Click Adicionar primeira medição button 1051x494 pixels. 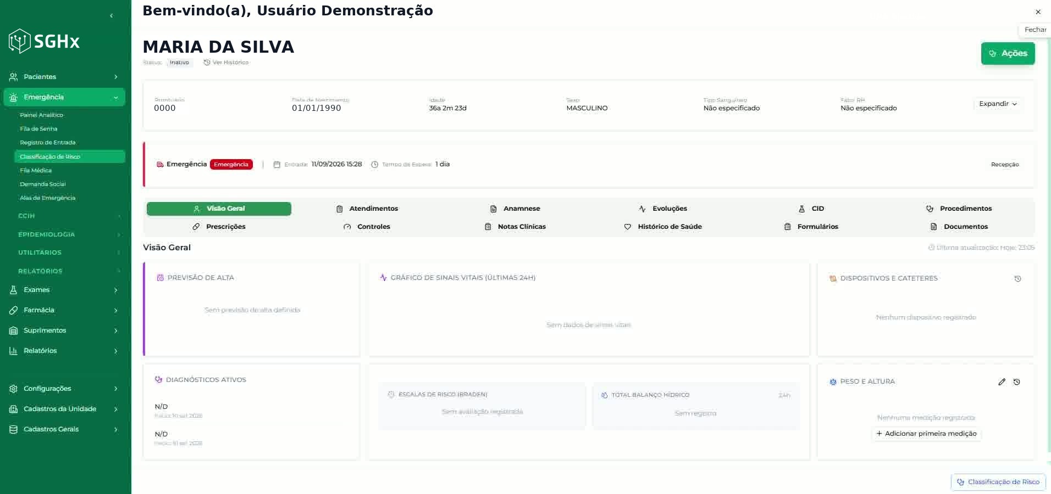926,434
